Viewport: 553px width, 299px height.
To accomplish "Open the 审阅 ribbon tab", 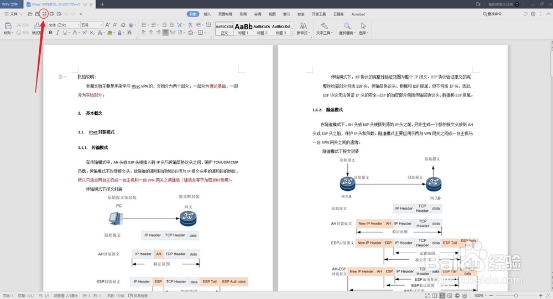I will pyautogui.click(x=258, y=14).
